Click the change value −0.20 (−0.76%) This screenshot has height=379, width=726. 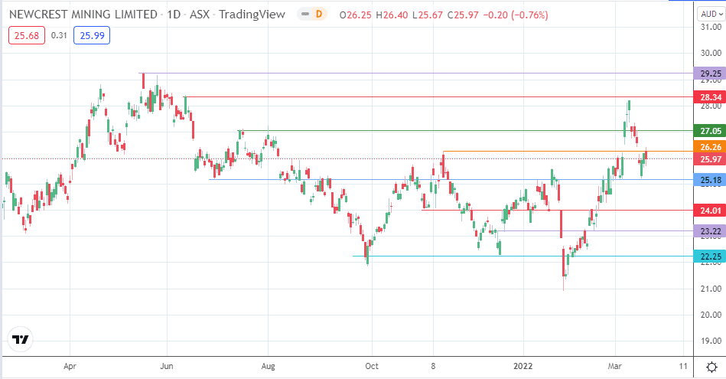point(516,15)
